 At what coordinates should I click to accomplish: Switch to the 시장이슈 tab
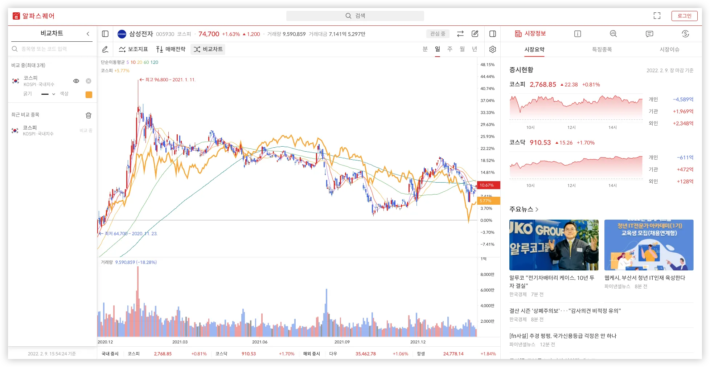click(x=669, y=49)
